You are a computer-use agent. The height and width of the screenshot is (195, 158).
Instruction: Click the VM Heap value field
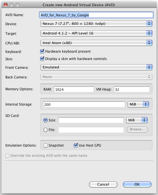(132, 89)
